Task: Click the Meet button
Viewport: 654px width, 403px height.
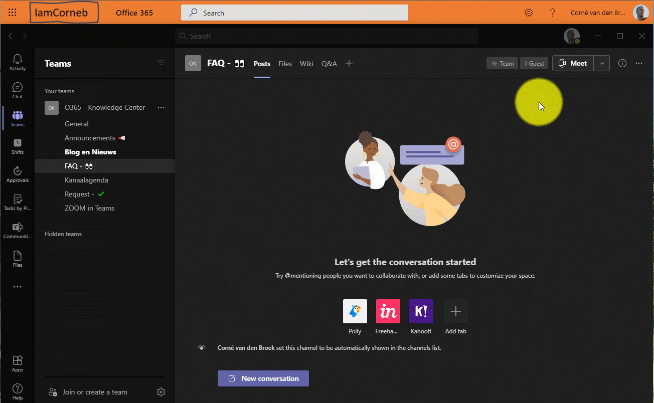Action: pyautogui.click(x=573, y=63)
